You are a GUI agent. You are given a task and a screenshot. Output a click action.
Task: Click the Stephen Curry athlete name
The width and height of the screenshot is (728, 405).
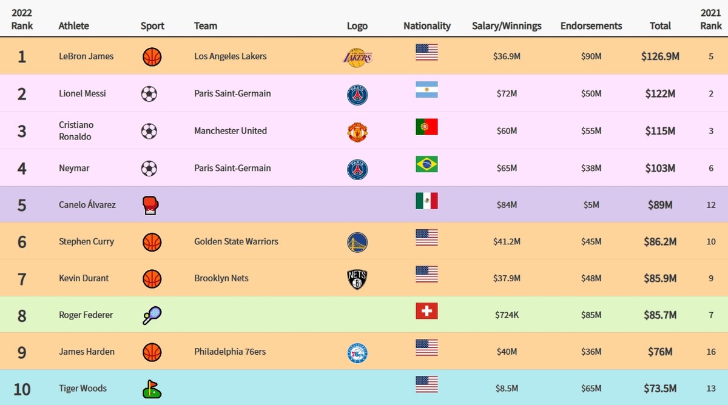click(87, 241)
